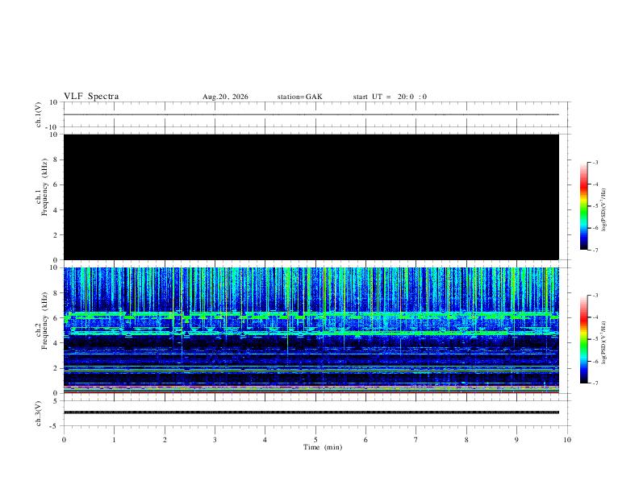
Task: Click the black ch.1 spectrogram panel
Action: (x=311, y=197)
